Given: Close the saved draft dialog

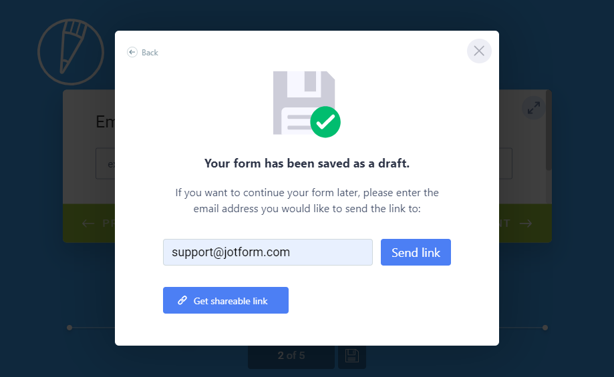Looking at the screenshot, I should pos(479,51).
